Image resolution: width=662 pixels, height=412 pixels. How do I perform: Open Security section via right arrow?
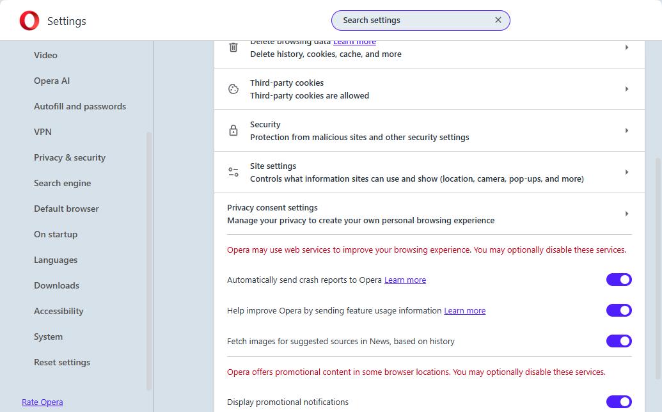(x=626, y=131)
